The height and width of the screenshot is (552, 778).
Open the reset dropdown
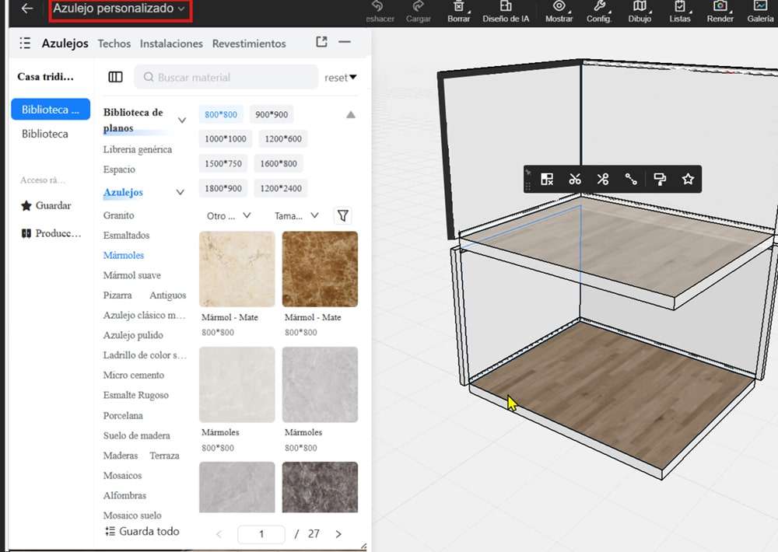341,78
